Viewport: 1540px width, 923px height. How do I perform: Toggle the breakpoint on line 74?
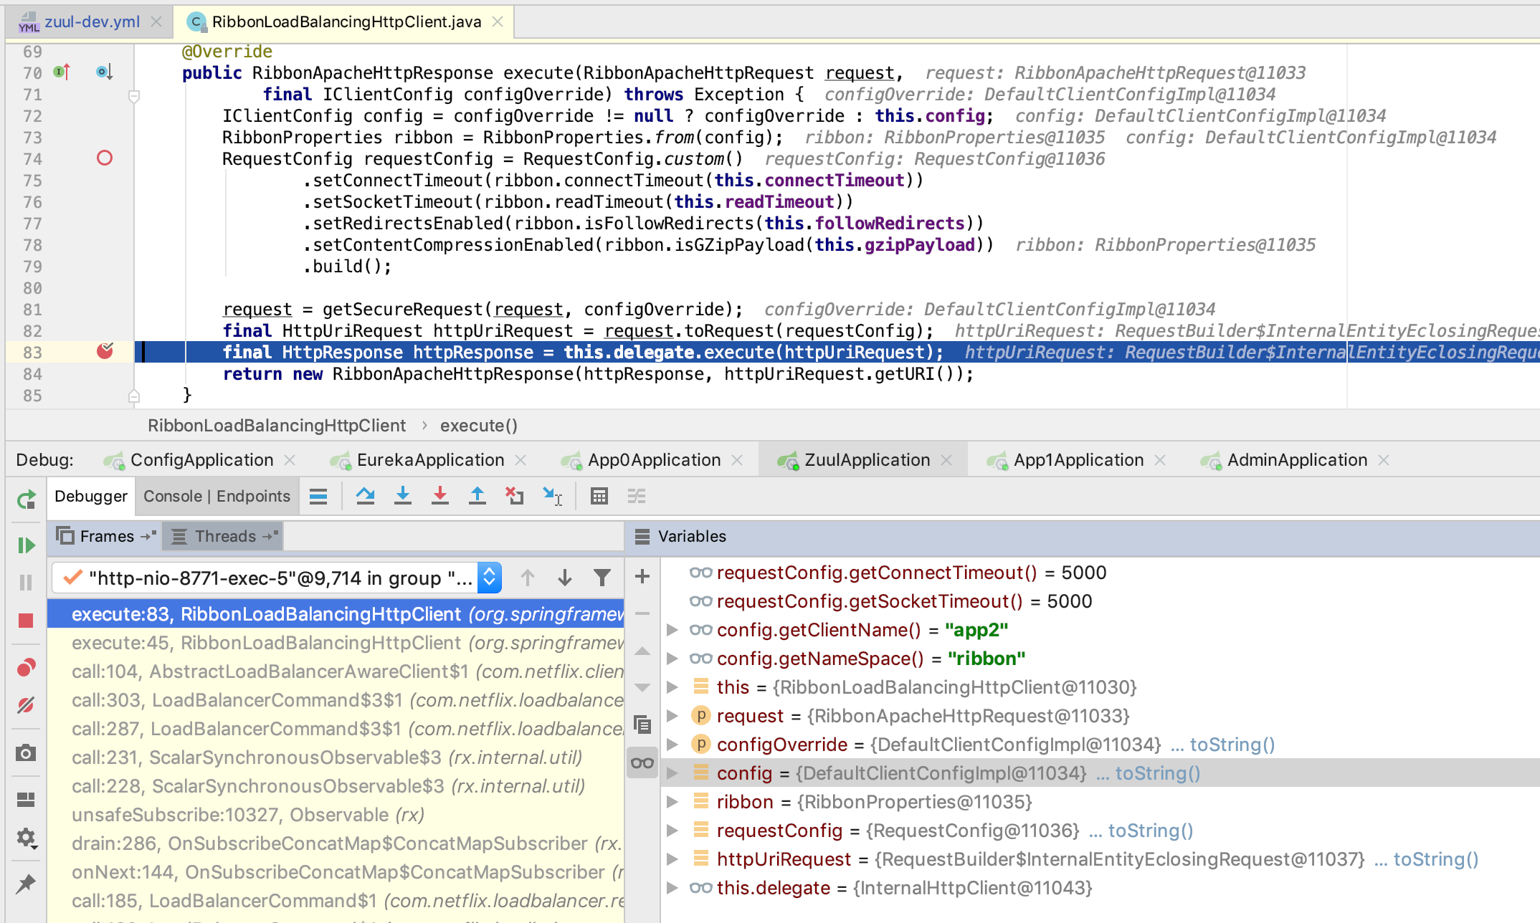(x=105, y=158)
